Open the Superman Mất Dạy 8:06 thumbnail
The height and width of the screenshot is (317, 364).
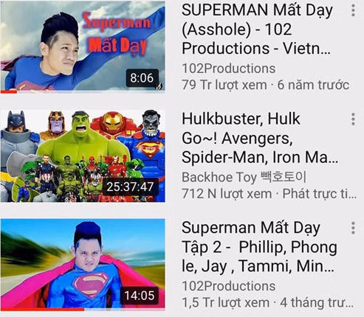point(83,47)
